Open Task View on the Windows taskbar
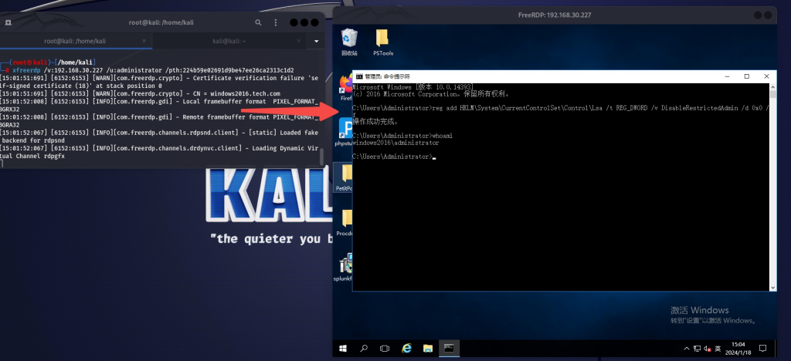 click(x=385, y=348)
